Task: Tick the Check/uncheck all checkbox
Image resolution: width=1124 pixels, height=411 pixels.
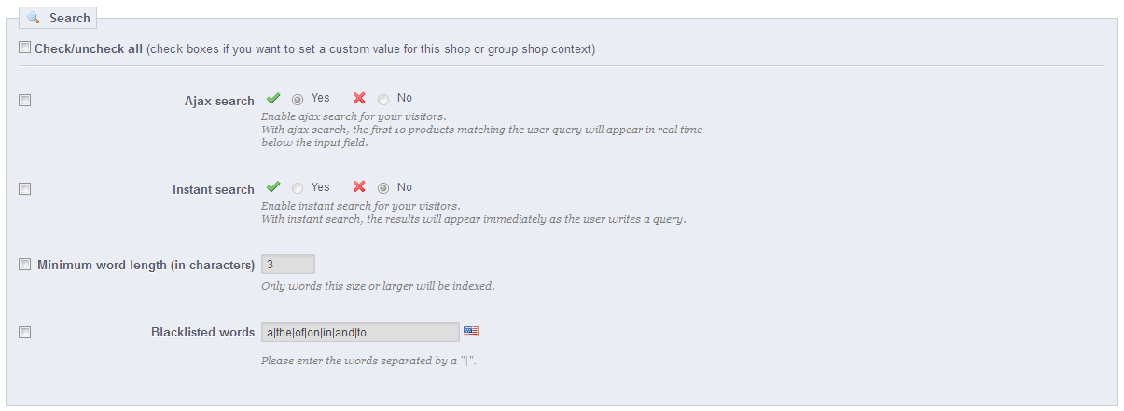Action: tap(25, 48)
